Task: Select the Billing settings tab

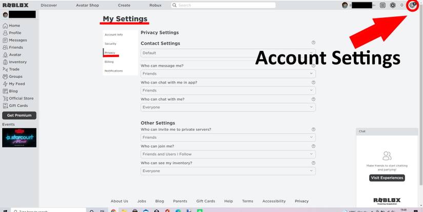Action: click(109, 62)
